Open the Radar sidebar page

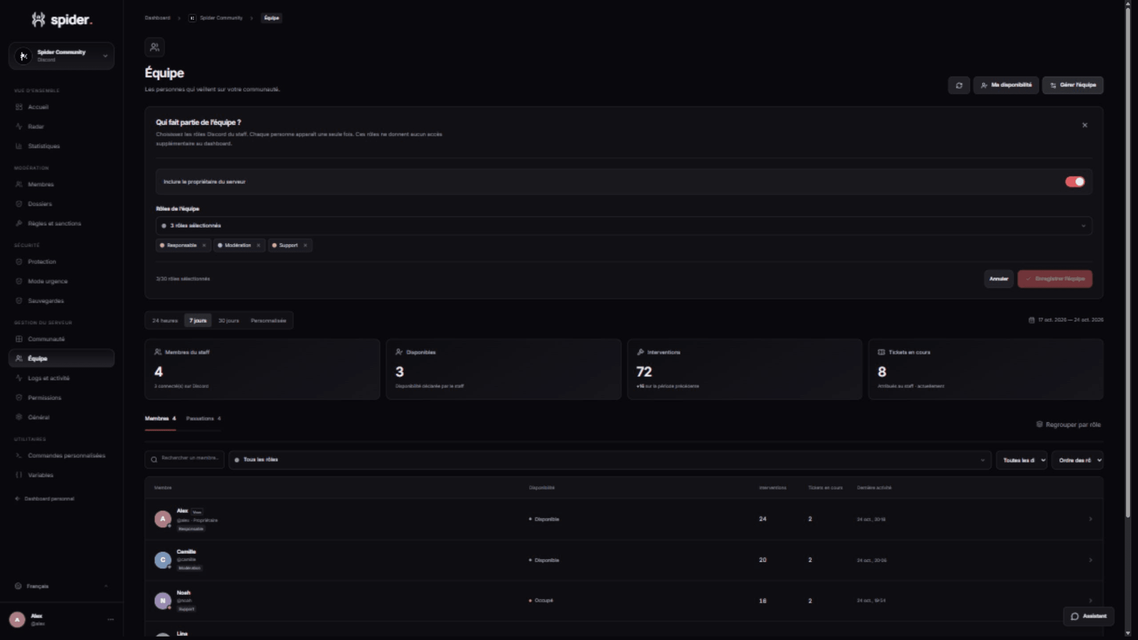61,127
